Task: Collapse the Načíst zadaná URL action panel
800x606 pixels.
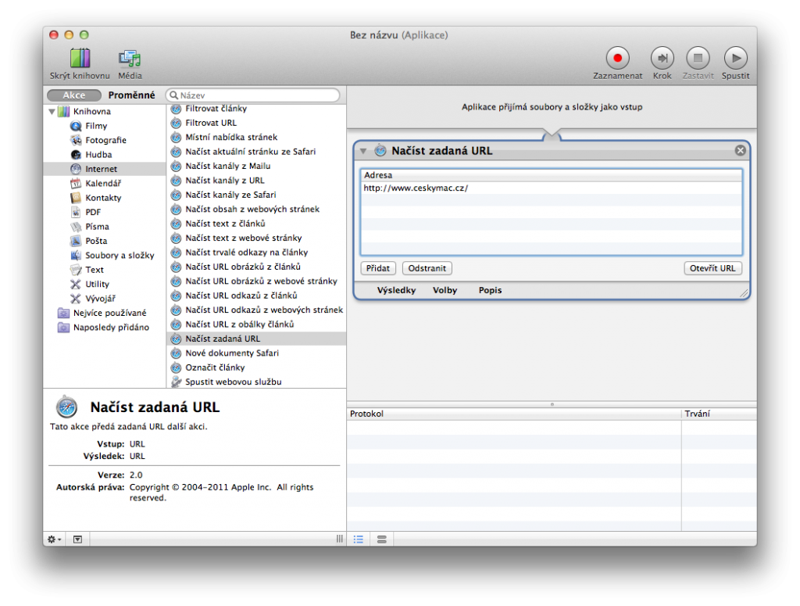Action: [363, 151]
